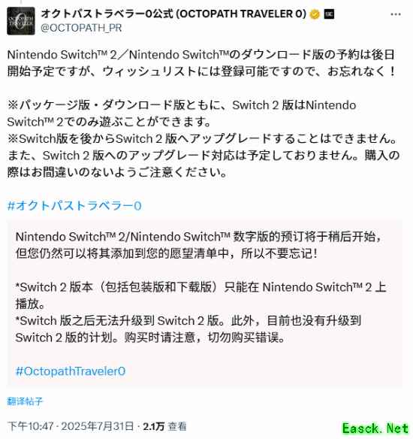Select the Japanese paragraph about ダウンロード版の予約
413x439 pixels.
point(201,63)
